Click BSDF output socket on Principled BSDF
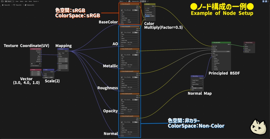 231,44
